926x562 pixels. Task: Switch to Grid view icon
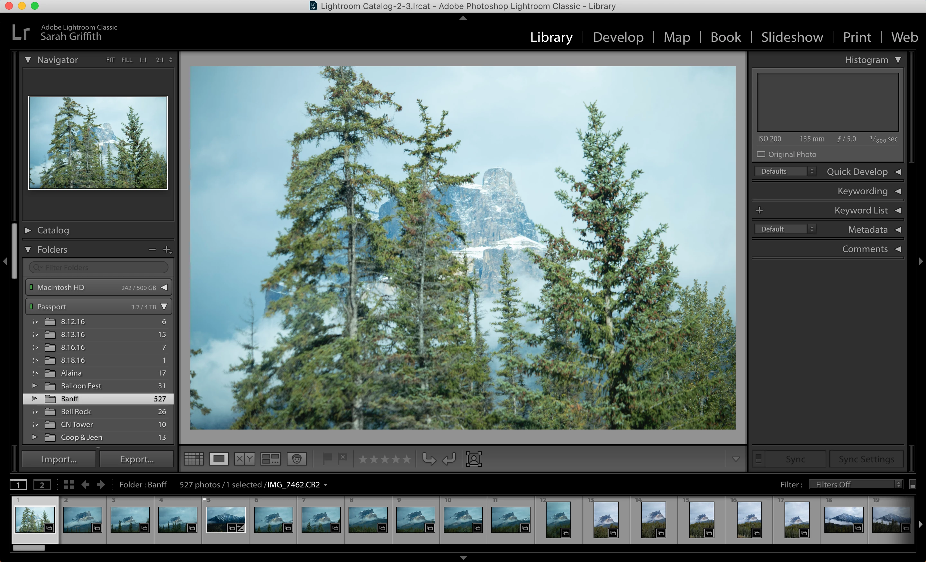tap(194, 459)
